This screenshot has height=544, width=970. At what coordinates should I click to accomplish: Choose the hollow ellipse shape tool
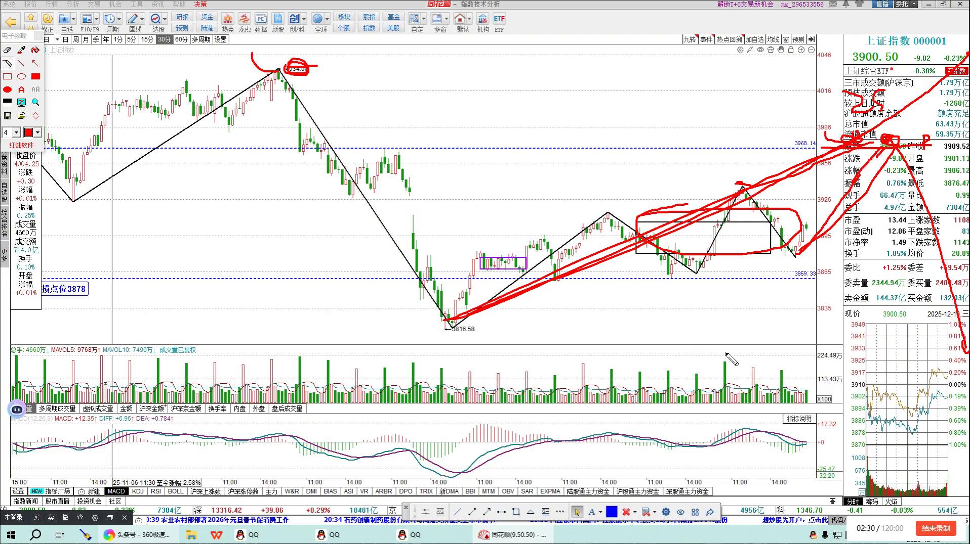coord(21,76)
